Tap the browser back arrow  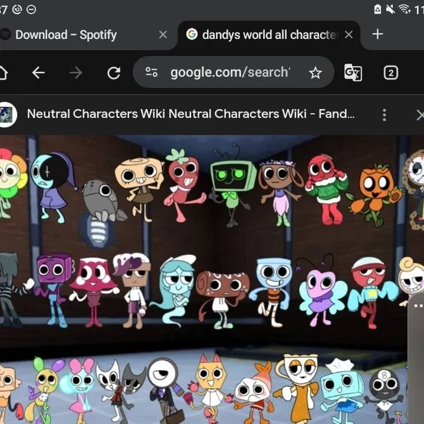[x=38, y=73]
